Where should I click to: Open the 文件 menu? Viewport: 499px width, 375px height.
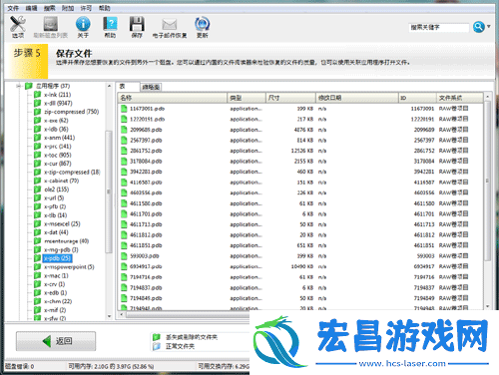point(13,8)
